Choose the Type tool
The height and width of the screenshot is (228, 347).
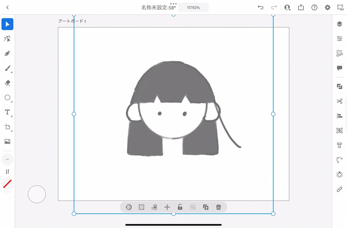pyautogui.click(x=7, y=112)
